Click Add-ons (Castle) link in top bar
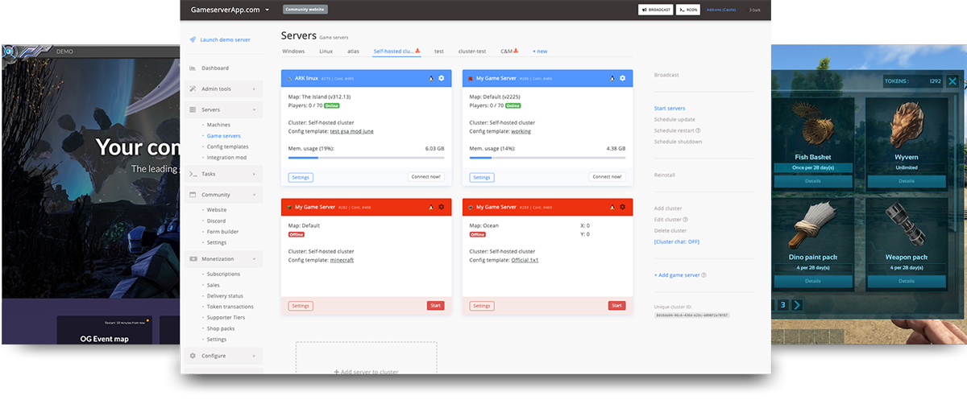The width and height of the screenshot is (967, 400). point(720,10)
